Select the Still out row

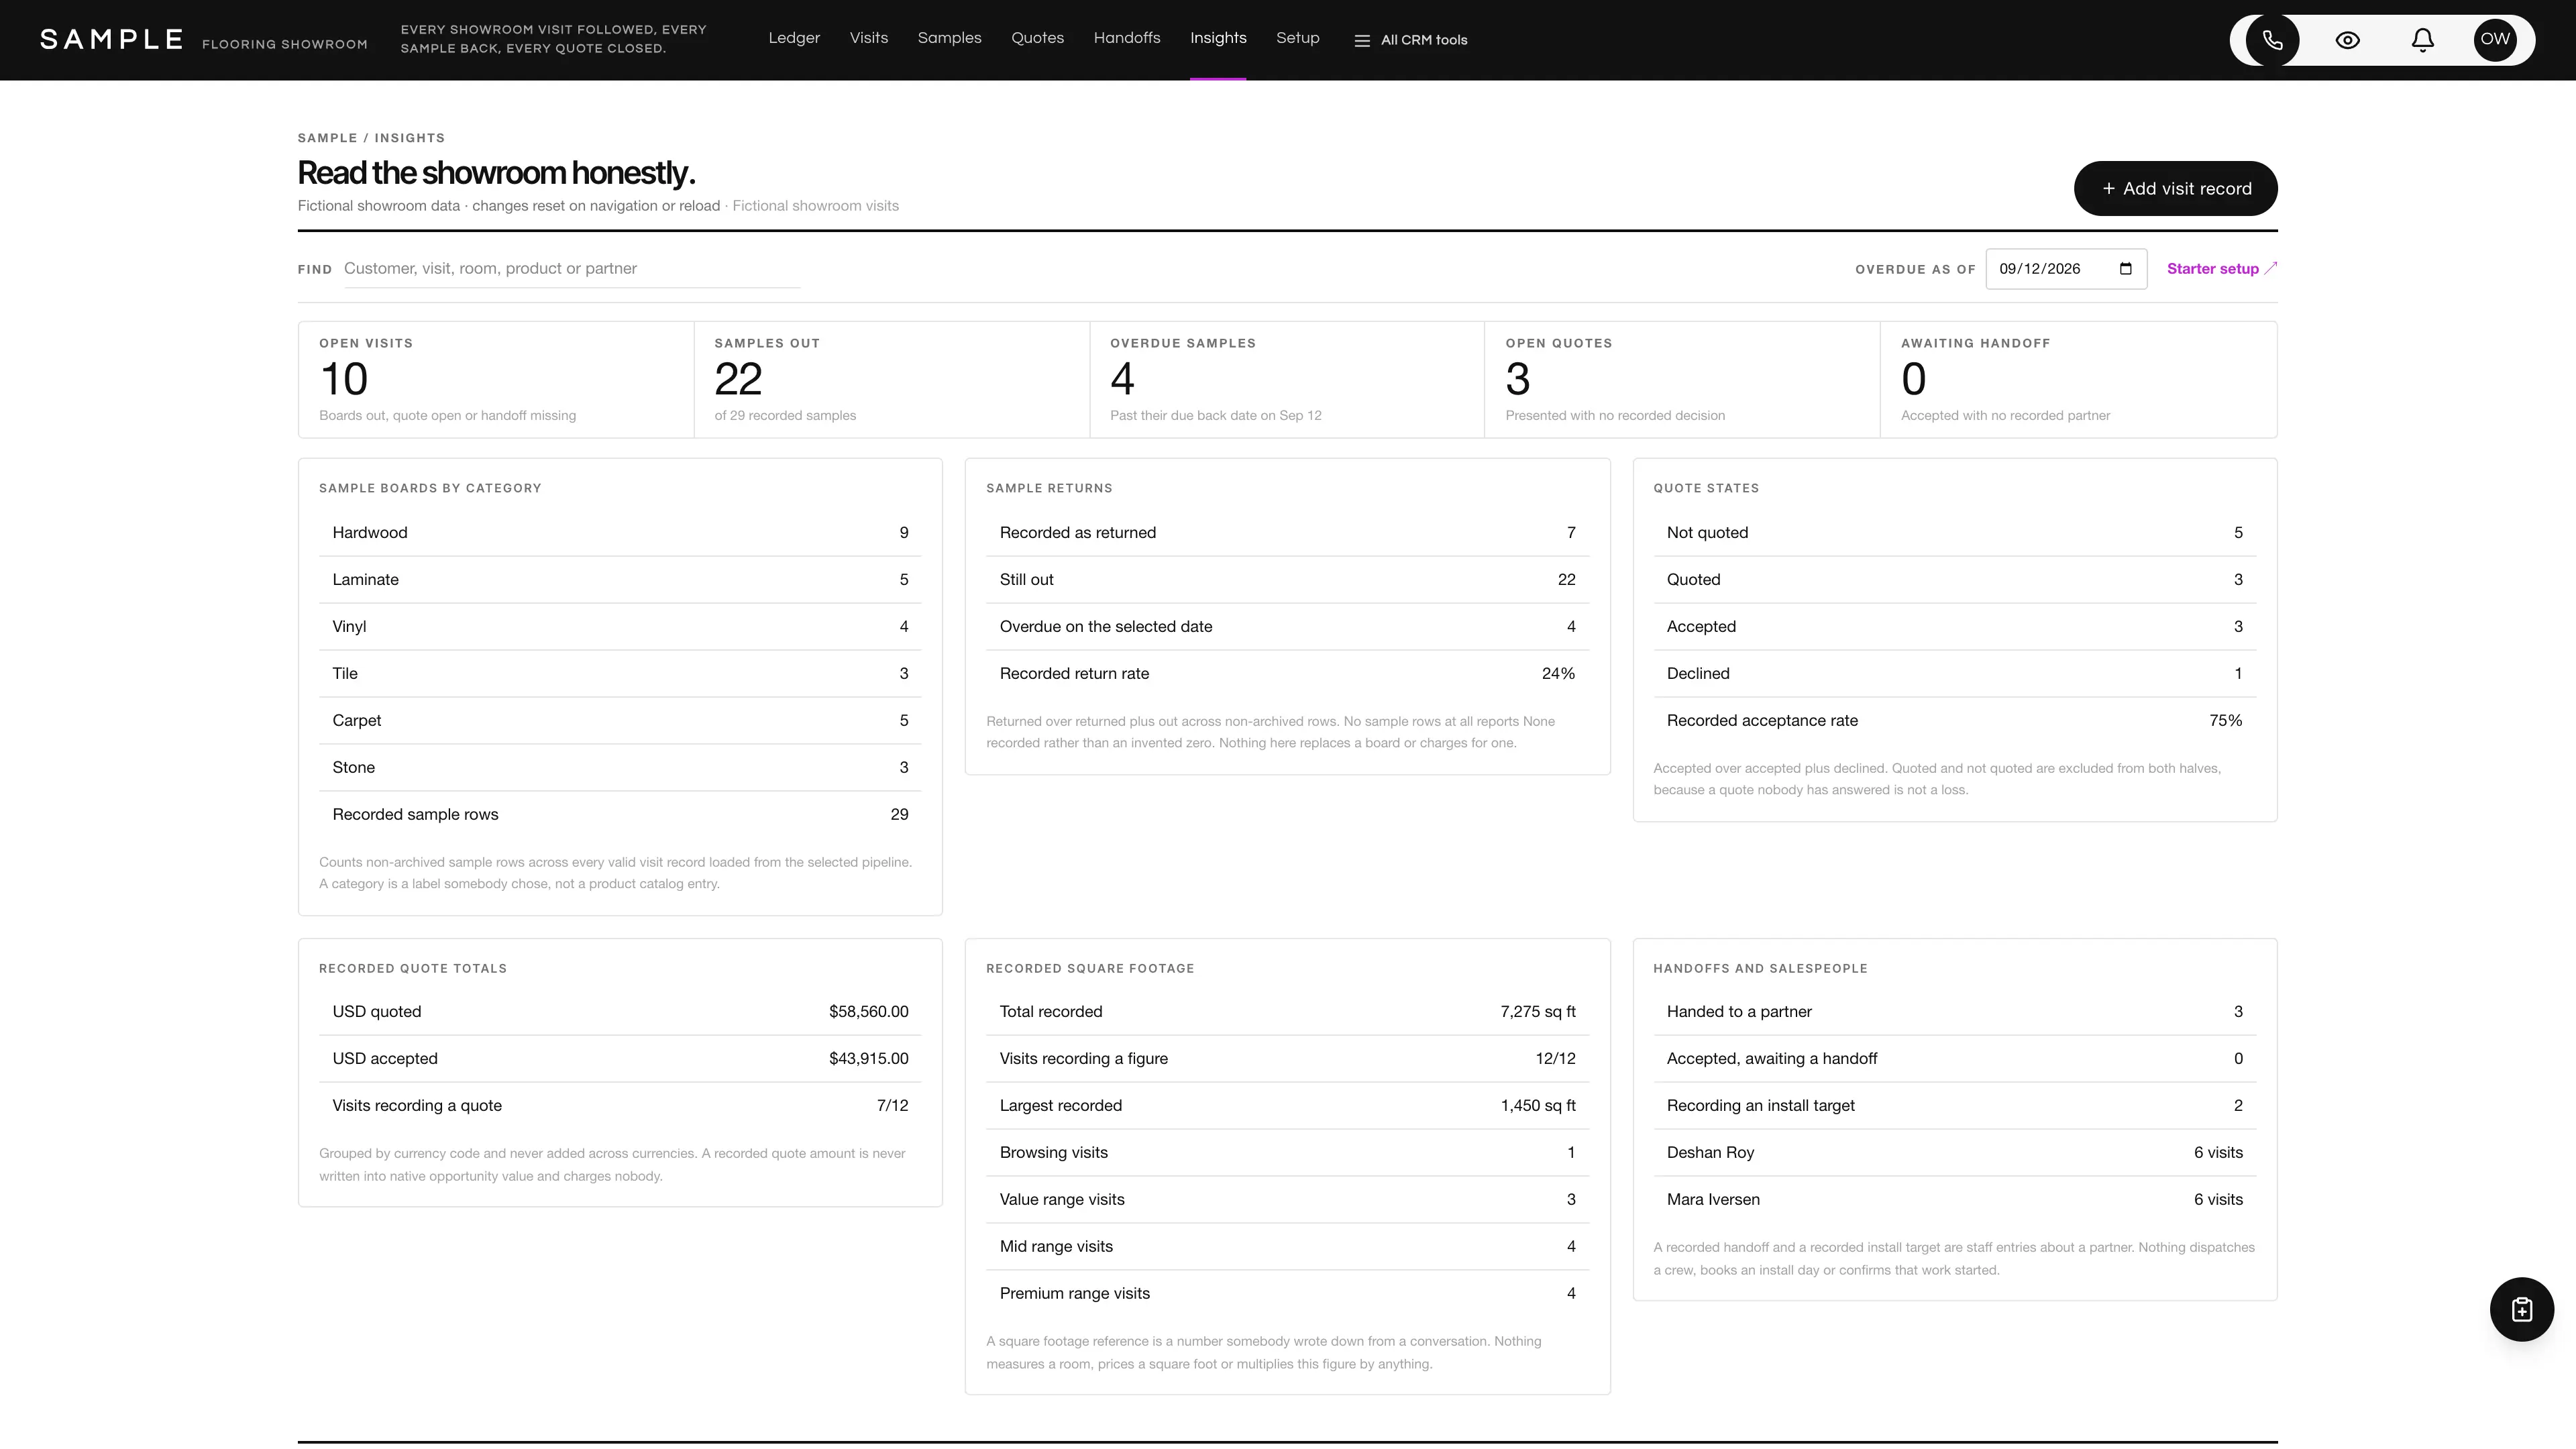(1287, 580)
